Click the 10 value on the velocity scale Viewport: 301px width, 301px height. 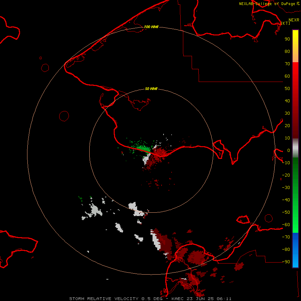[x=287, y=138]
